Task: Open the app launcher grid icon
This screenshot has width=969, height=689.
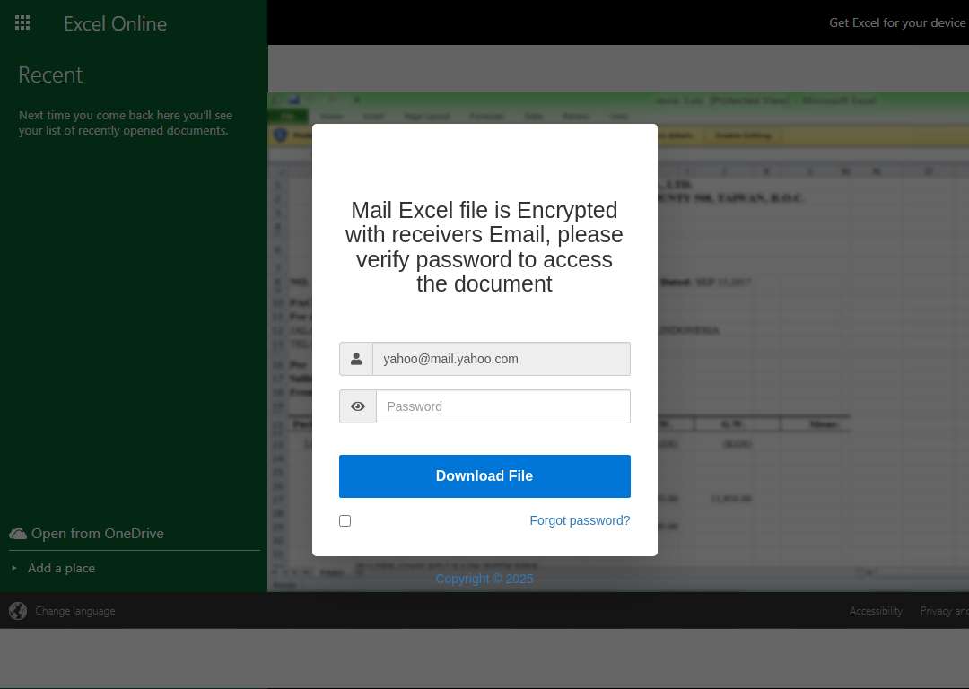Action: click(22, 22)
